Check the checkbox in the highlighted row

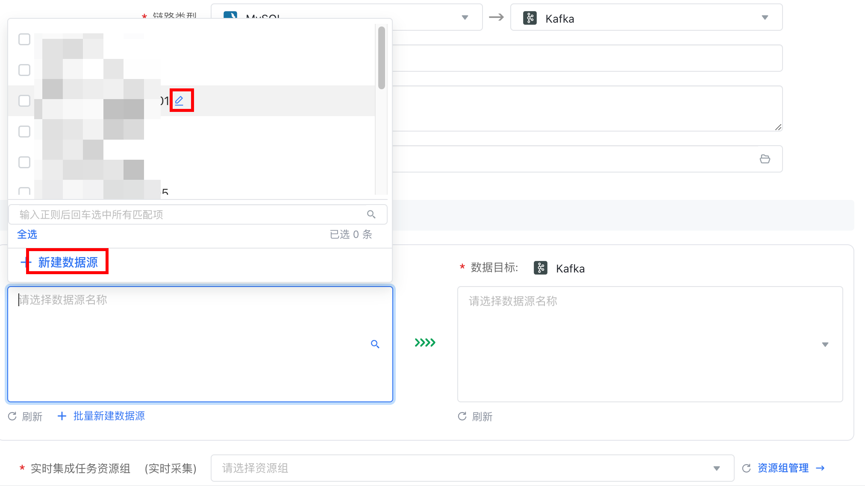tap(24, 101)
